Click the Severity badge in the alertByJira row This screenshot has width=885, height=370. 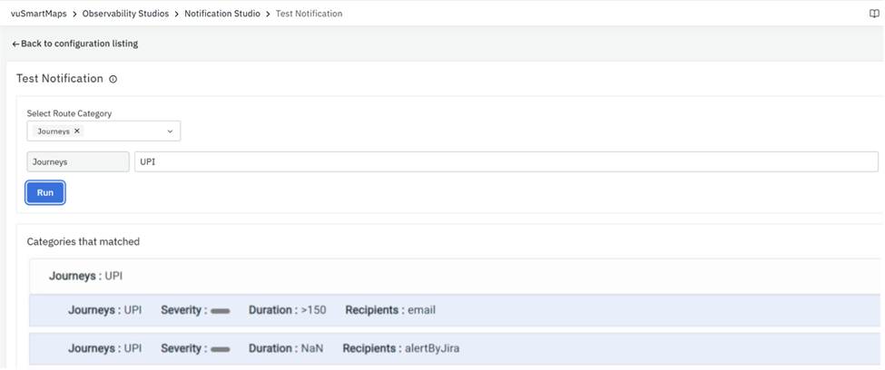coord(220,349)
